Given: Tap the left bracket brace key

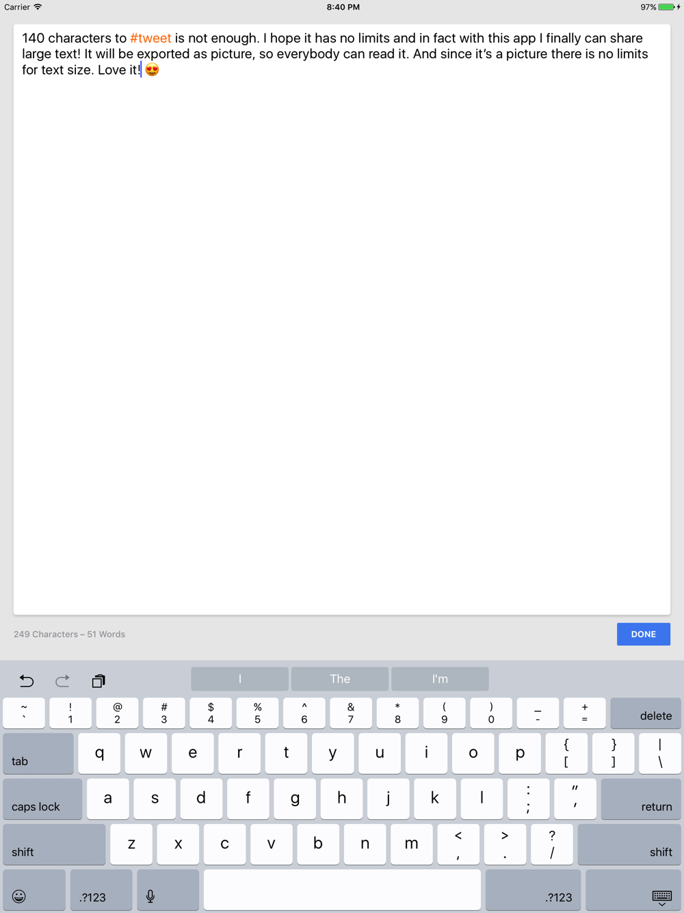Looking at the screenshot, I should [566, 754].
